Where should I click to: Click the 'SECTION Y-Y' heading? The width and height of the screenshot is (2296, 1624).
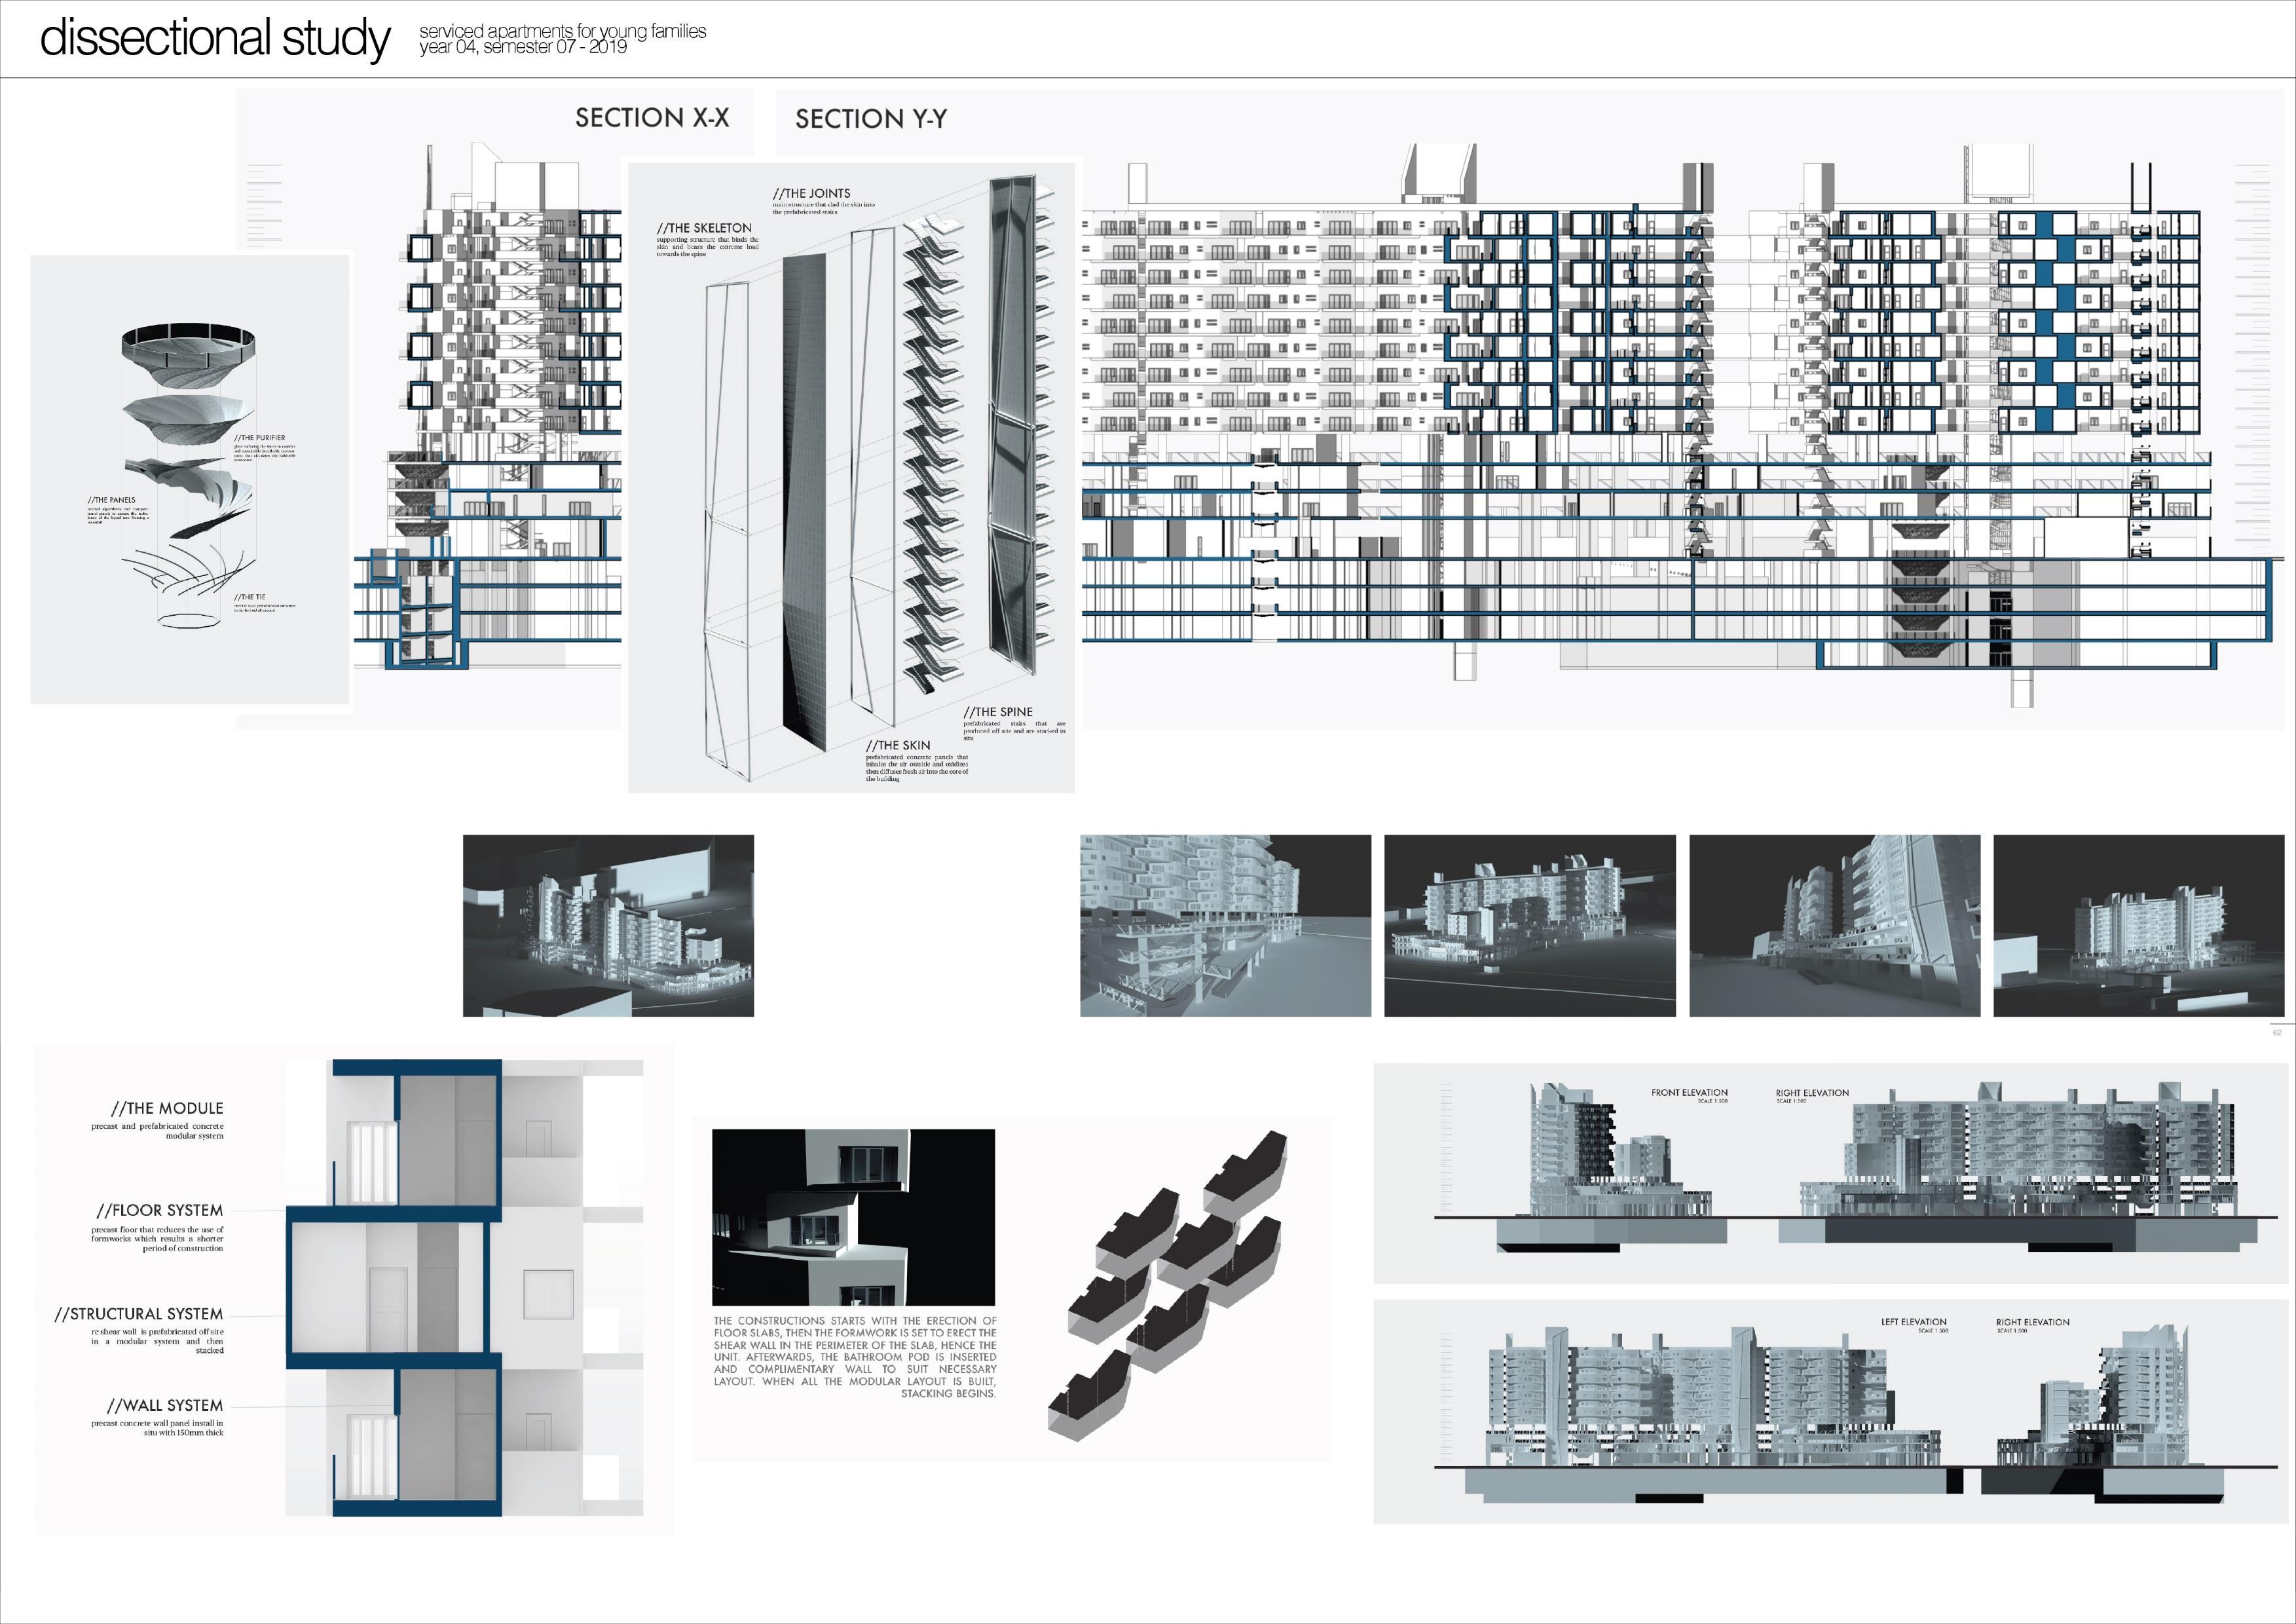(x=870, y=119)
